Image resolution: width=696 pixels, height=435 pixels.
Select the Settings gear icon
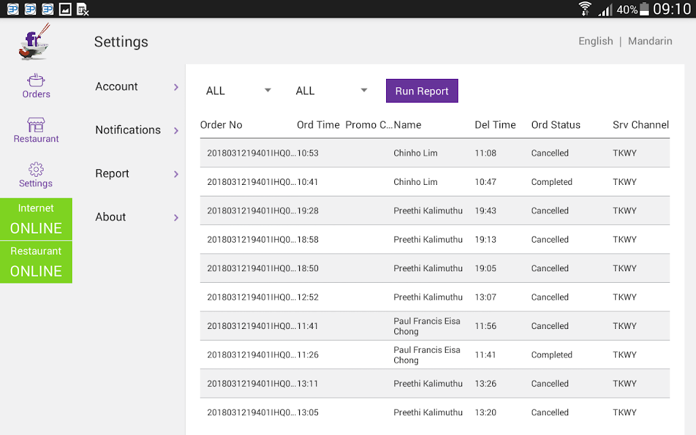coord(36,169)
